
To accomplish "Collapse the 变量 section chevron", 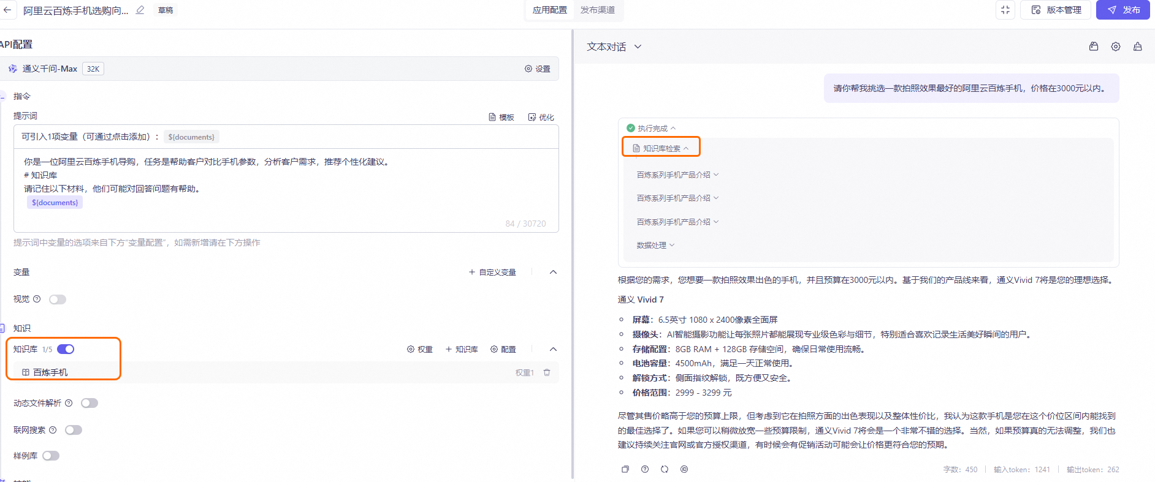I will (x=553, y=272).
